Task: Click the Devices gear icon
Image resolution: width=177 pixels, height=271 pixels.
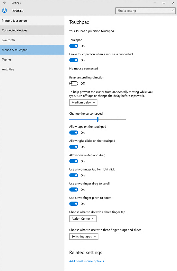Action: [5, 11]
